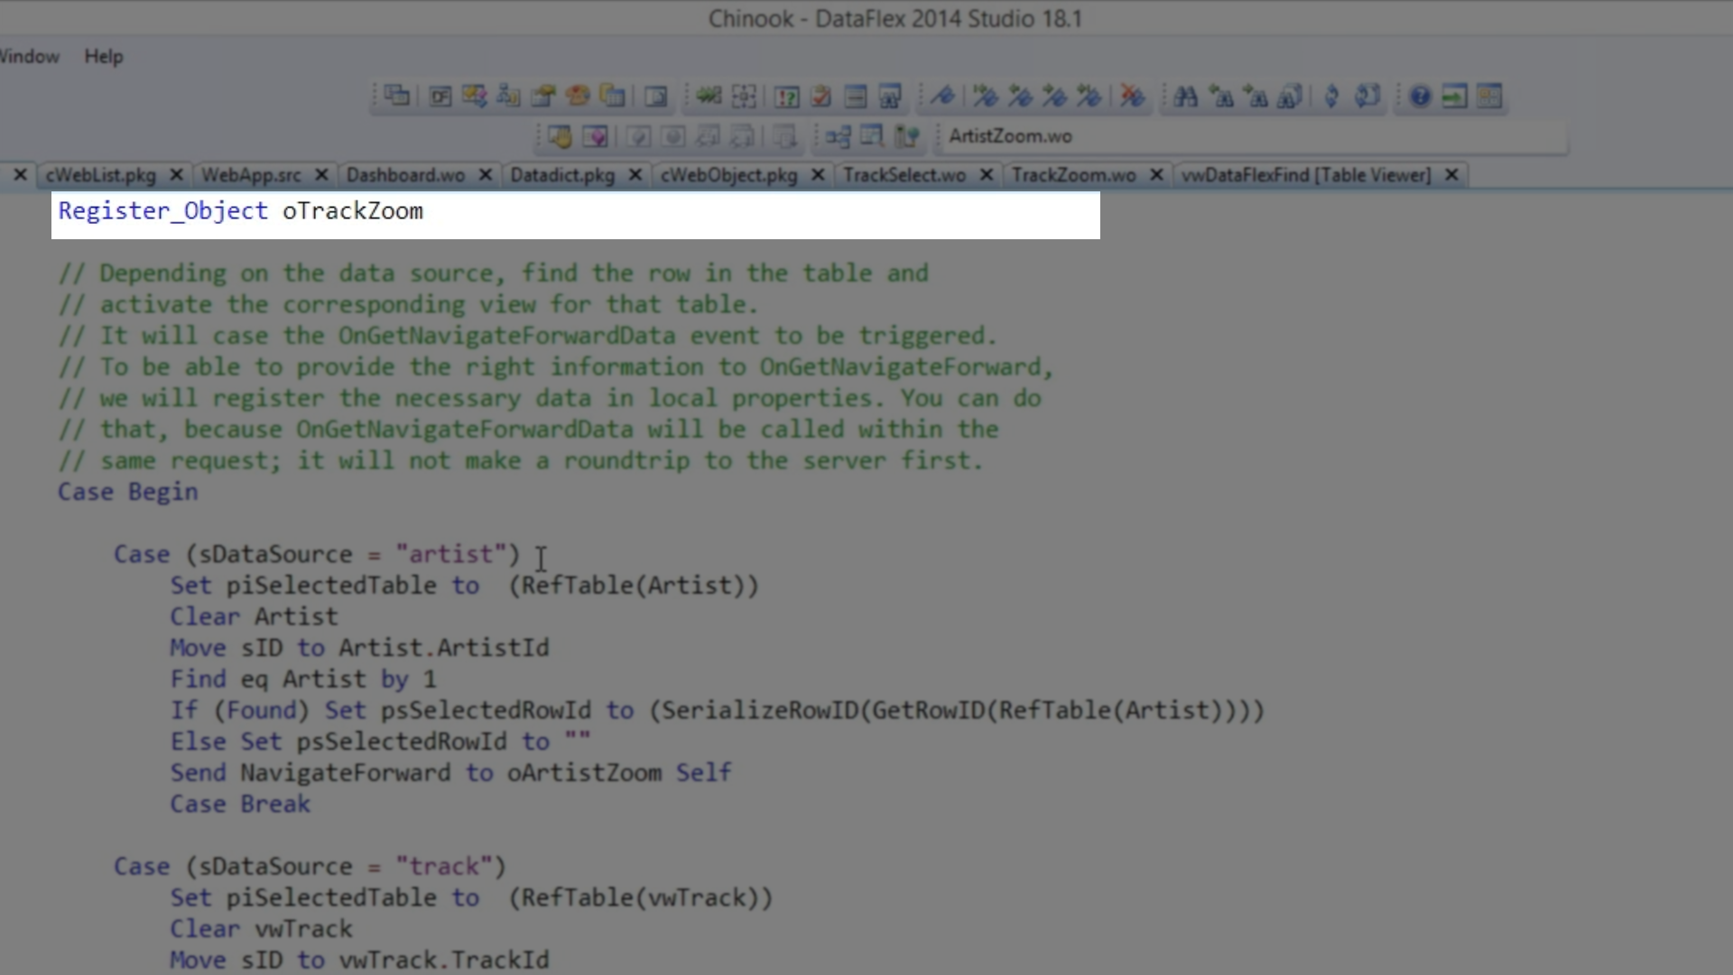Switch to the Dashboard.wo tab
The height and width of the screenshot is (975, 1733).
coord(405,175)
